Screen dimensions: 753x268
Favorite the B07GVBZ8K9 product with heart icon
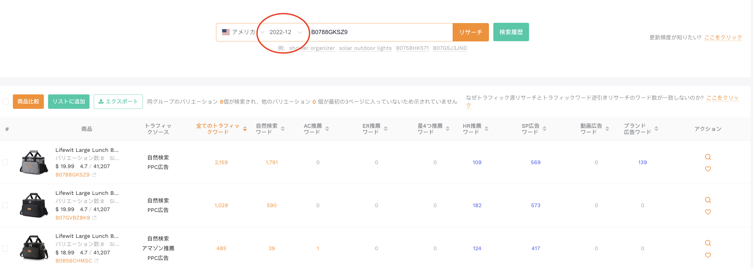tap(708, 212)
